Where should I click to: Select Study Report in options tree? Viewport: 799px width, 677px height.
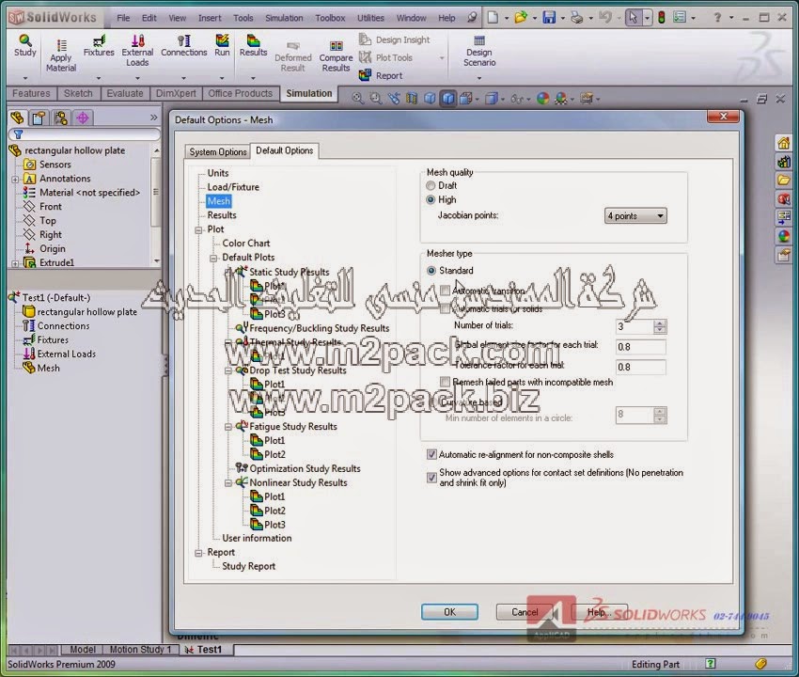[248, 566]
